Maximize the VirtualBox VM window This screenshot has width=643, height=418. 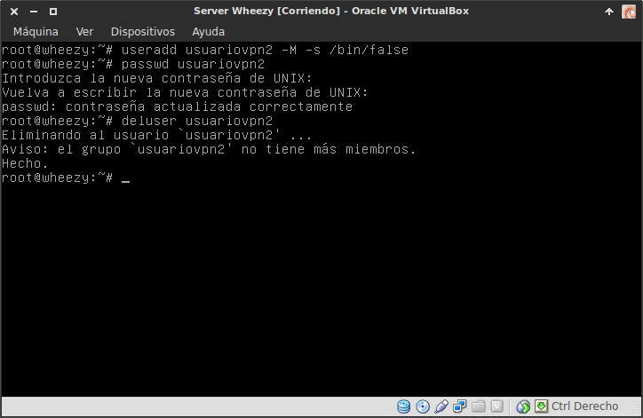coord(52,11)
